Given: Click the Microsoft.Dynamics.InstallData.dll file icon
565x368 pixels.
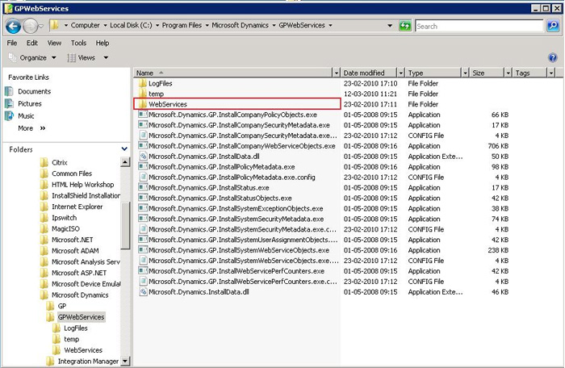Looking at the screenshot, I should 143,292.
